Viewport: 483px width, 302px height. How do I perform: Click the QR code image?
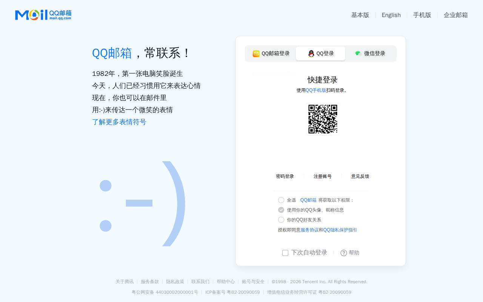tap(323, 119)
